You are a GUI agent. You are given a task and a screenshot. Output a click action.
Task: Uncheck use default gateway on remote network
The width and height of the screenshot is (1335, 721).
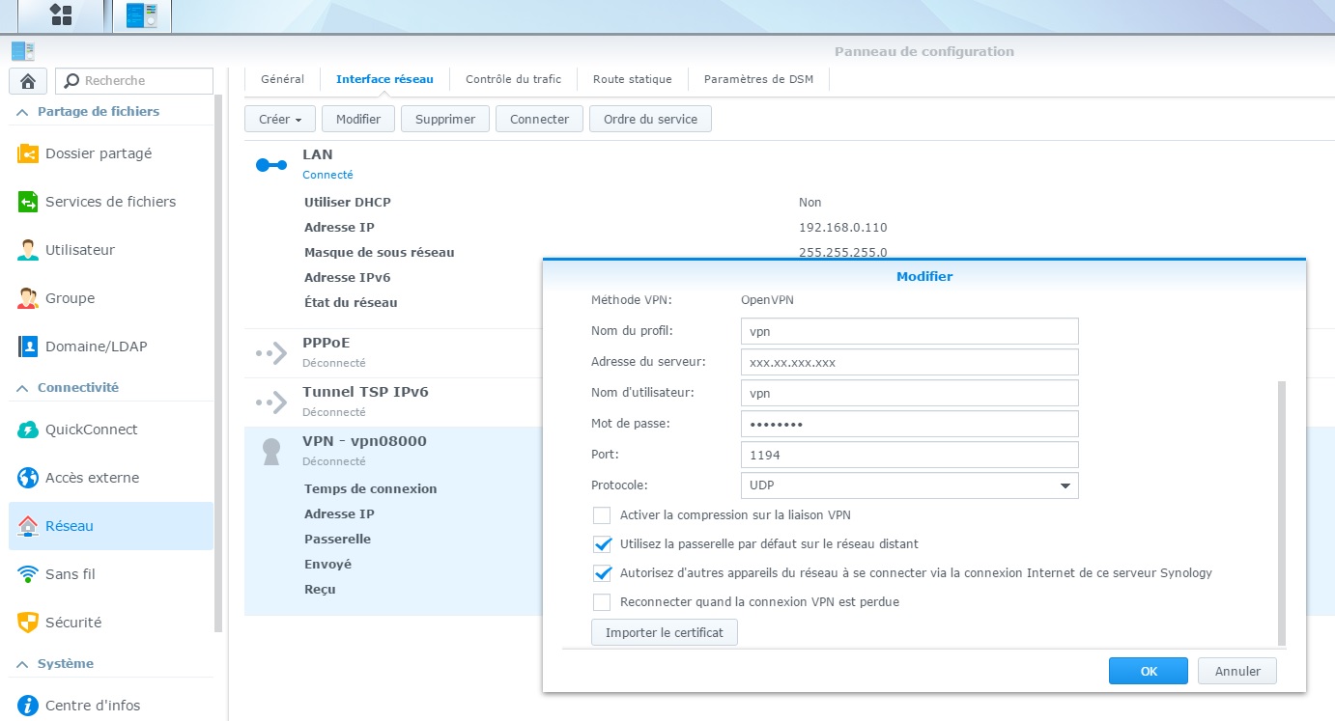point(602,544)
